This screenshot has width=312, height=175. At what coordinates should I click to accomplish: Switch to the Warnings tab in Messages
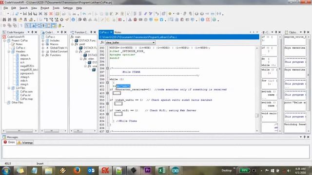25,142
